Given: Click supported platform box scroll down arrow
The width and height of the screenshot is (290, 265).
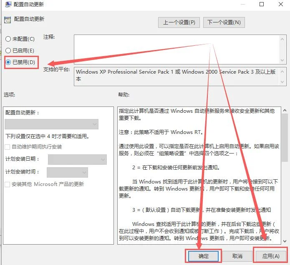Looking at the screenshot, I should click(x=282, y=82).
